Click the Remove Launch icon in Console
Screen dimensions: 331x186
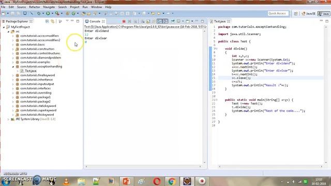[x=130, y=21]
